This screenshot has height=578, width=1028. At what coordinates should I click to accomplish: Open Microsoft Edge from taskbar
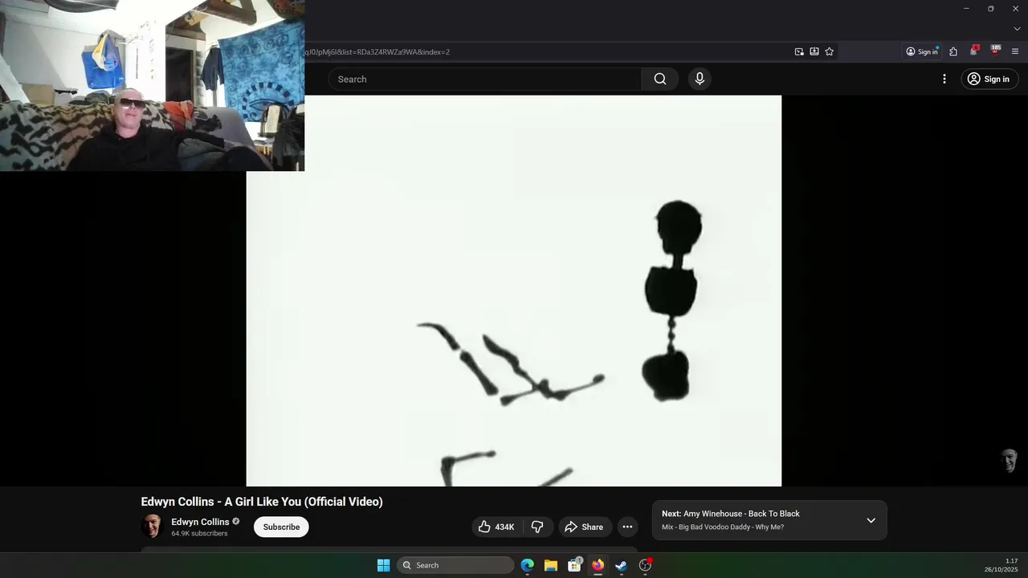click(528, 565)
